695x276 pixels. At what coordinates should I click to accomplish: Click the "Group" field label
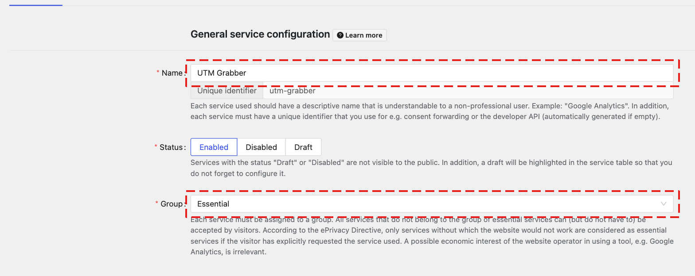click(x=172, y=204)
